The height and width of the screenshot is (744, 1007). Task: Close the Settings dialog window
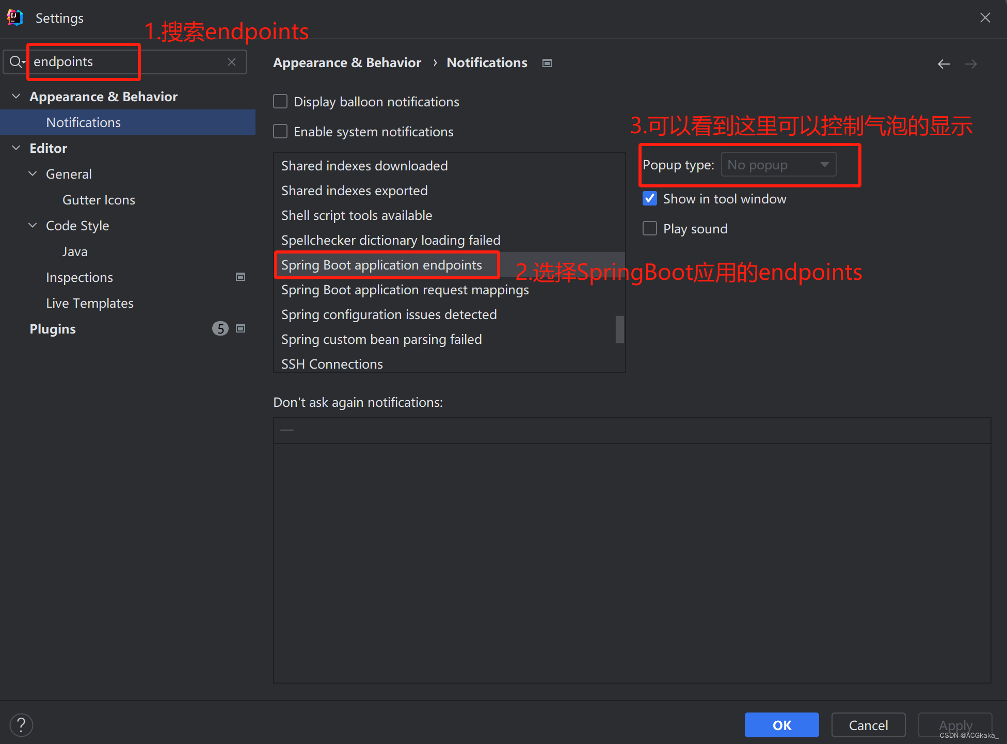pyautogui.click(x=985, y=18)
